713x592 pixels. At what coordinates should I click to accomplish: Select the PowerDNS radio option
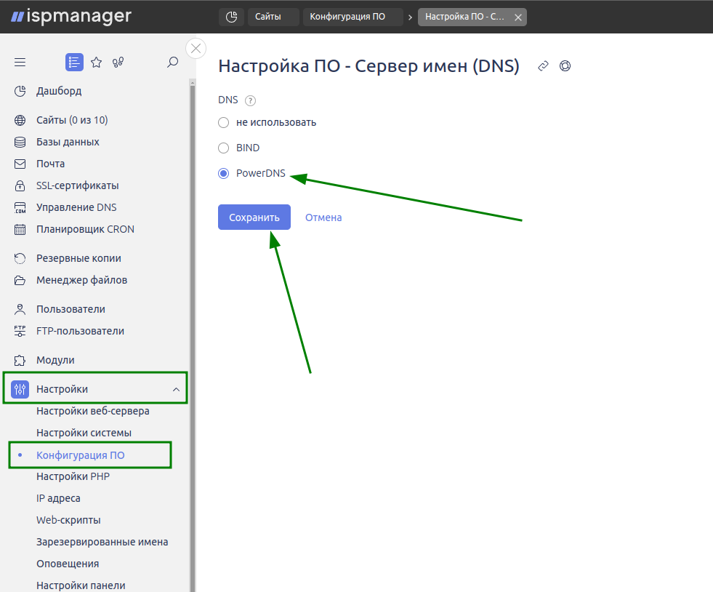click(x=223, y=173)
